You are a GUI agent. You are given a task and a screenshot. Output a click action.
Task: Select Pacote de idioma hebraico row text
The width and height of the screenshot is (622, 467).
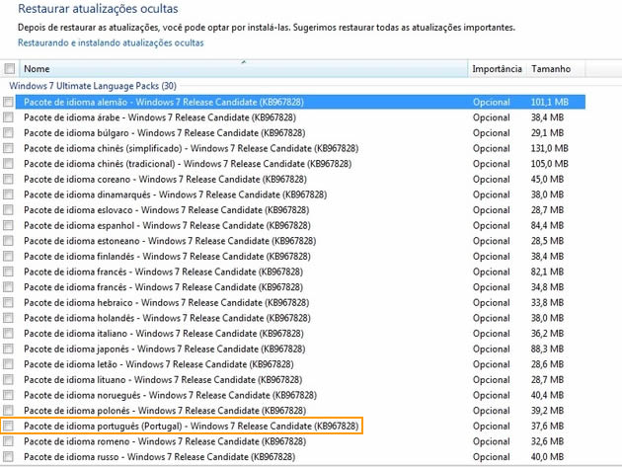click(167, 302)
